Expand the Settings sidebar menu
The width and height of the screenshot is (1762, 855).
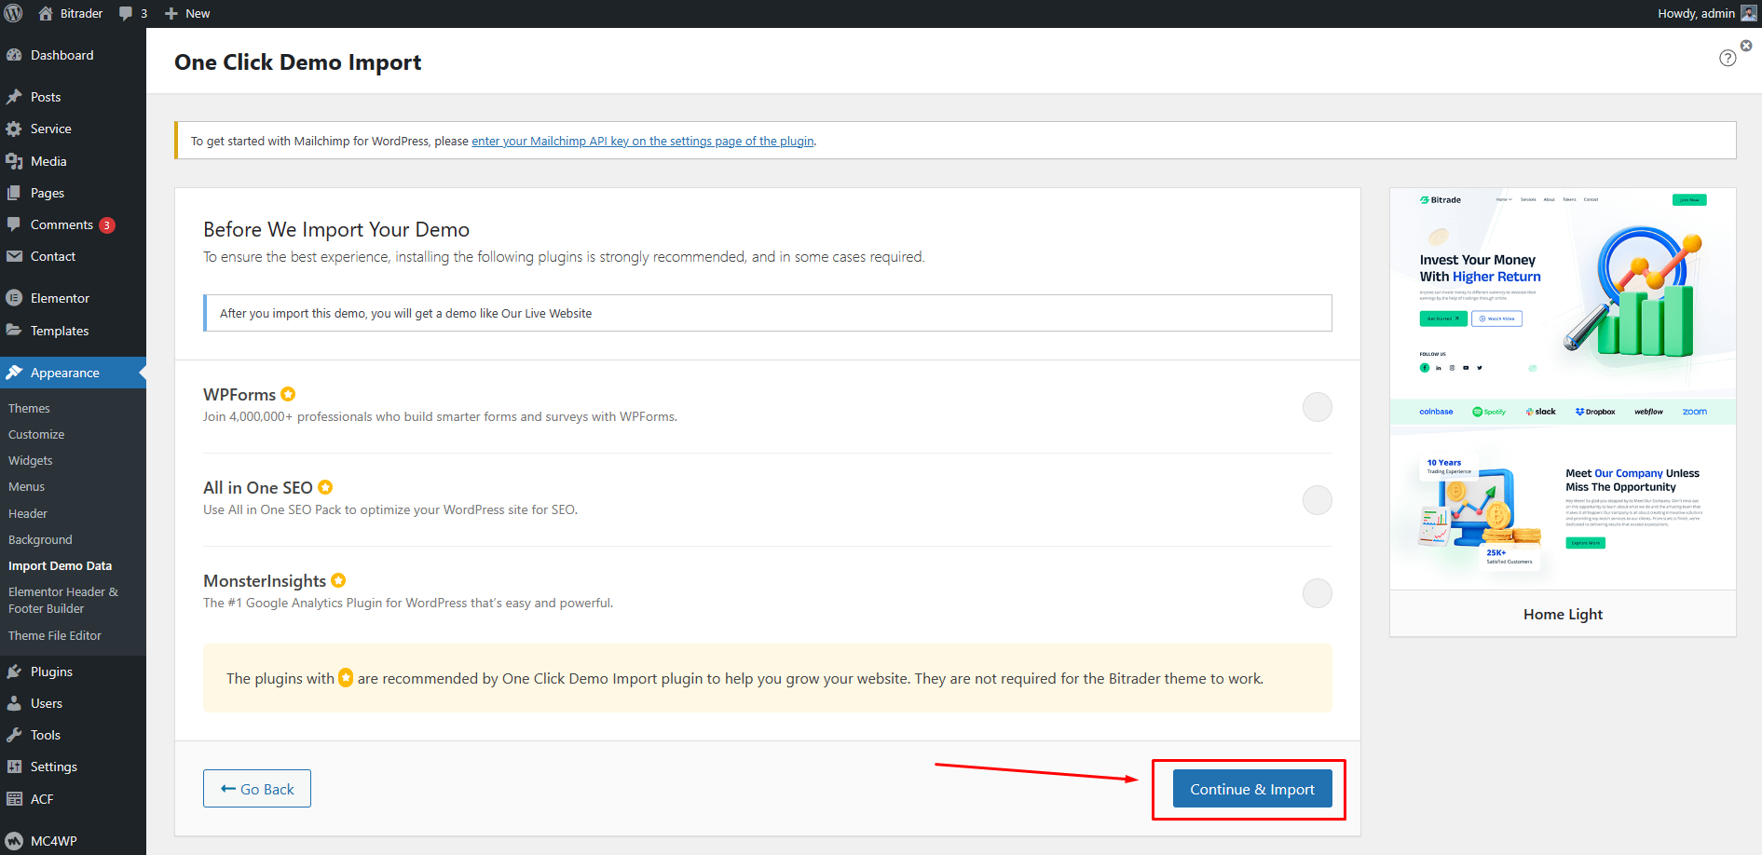click(x=53, y=767)
